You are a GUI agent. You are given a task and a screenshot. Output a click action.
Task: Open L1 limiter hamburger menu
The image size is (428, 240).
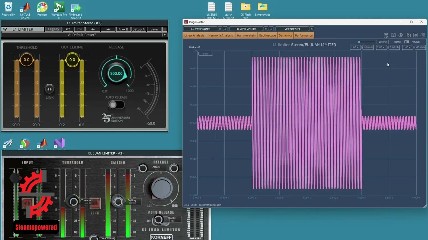pyautogui.click(x=165, y=29)
